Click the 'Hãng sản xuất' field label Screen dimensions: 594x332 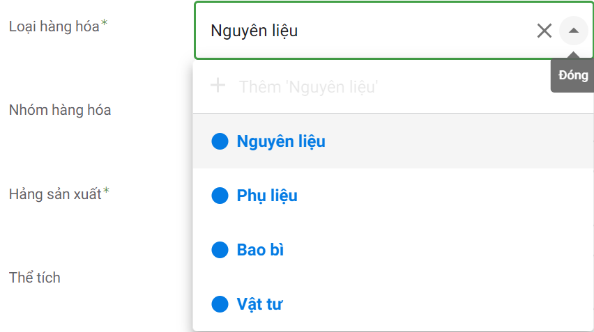click(55, 193)
